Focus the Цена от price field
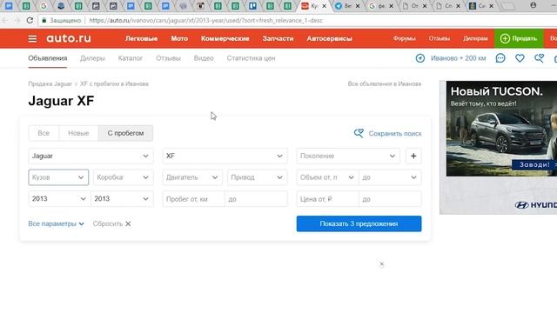 tap(327, 199)
